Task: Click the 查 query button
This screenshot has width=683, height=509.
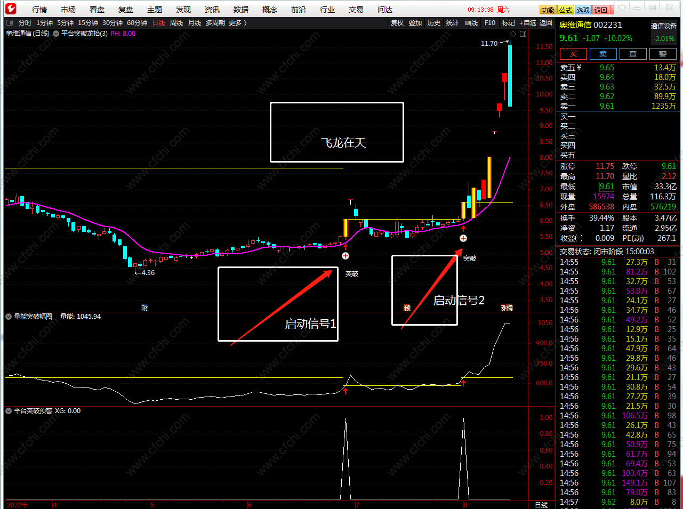Action: pyautogui.click(x=633, y=54)
